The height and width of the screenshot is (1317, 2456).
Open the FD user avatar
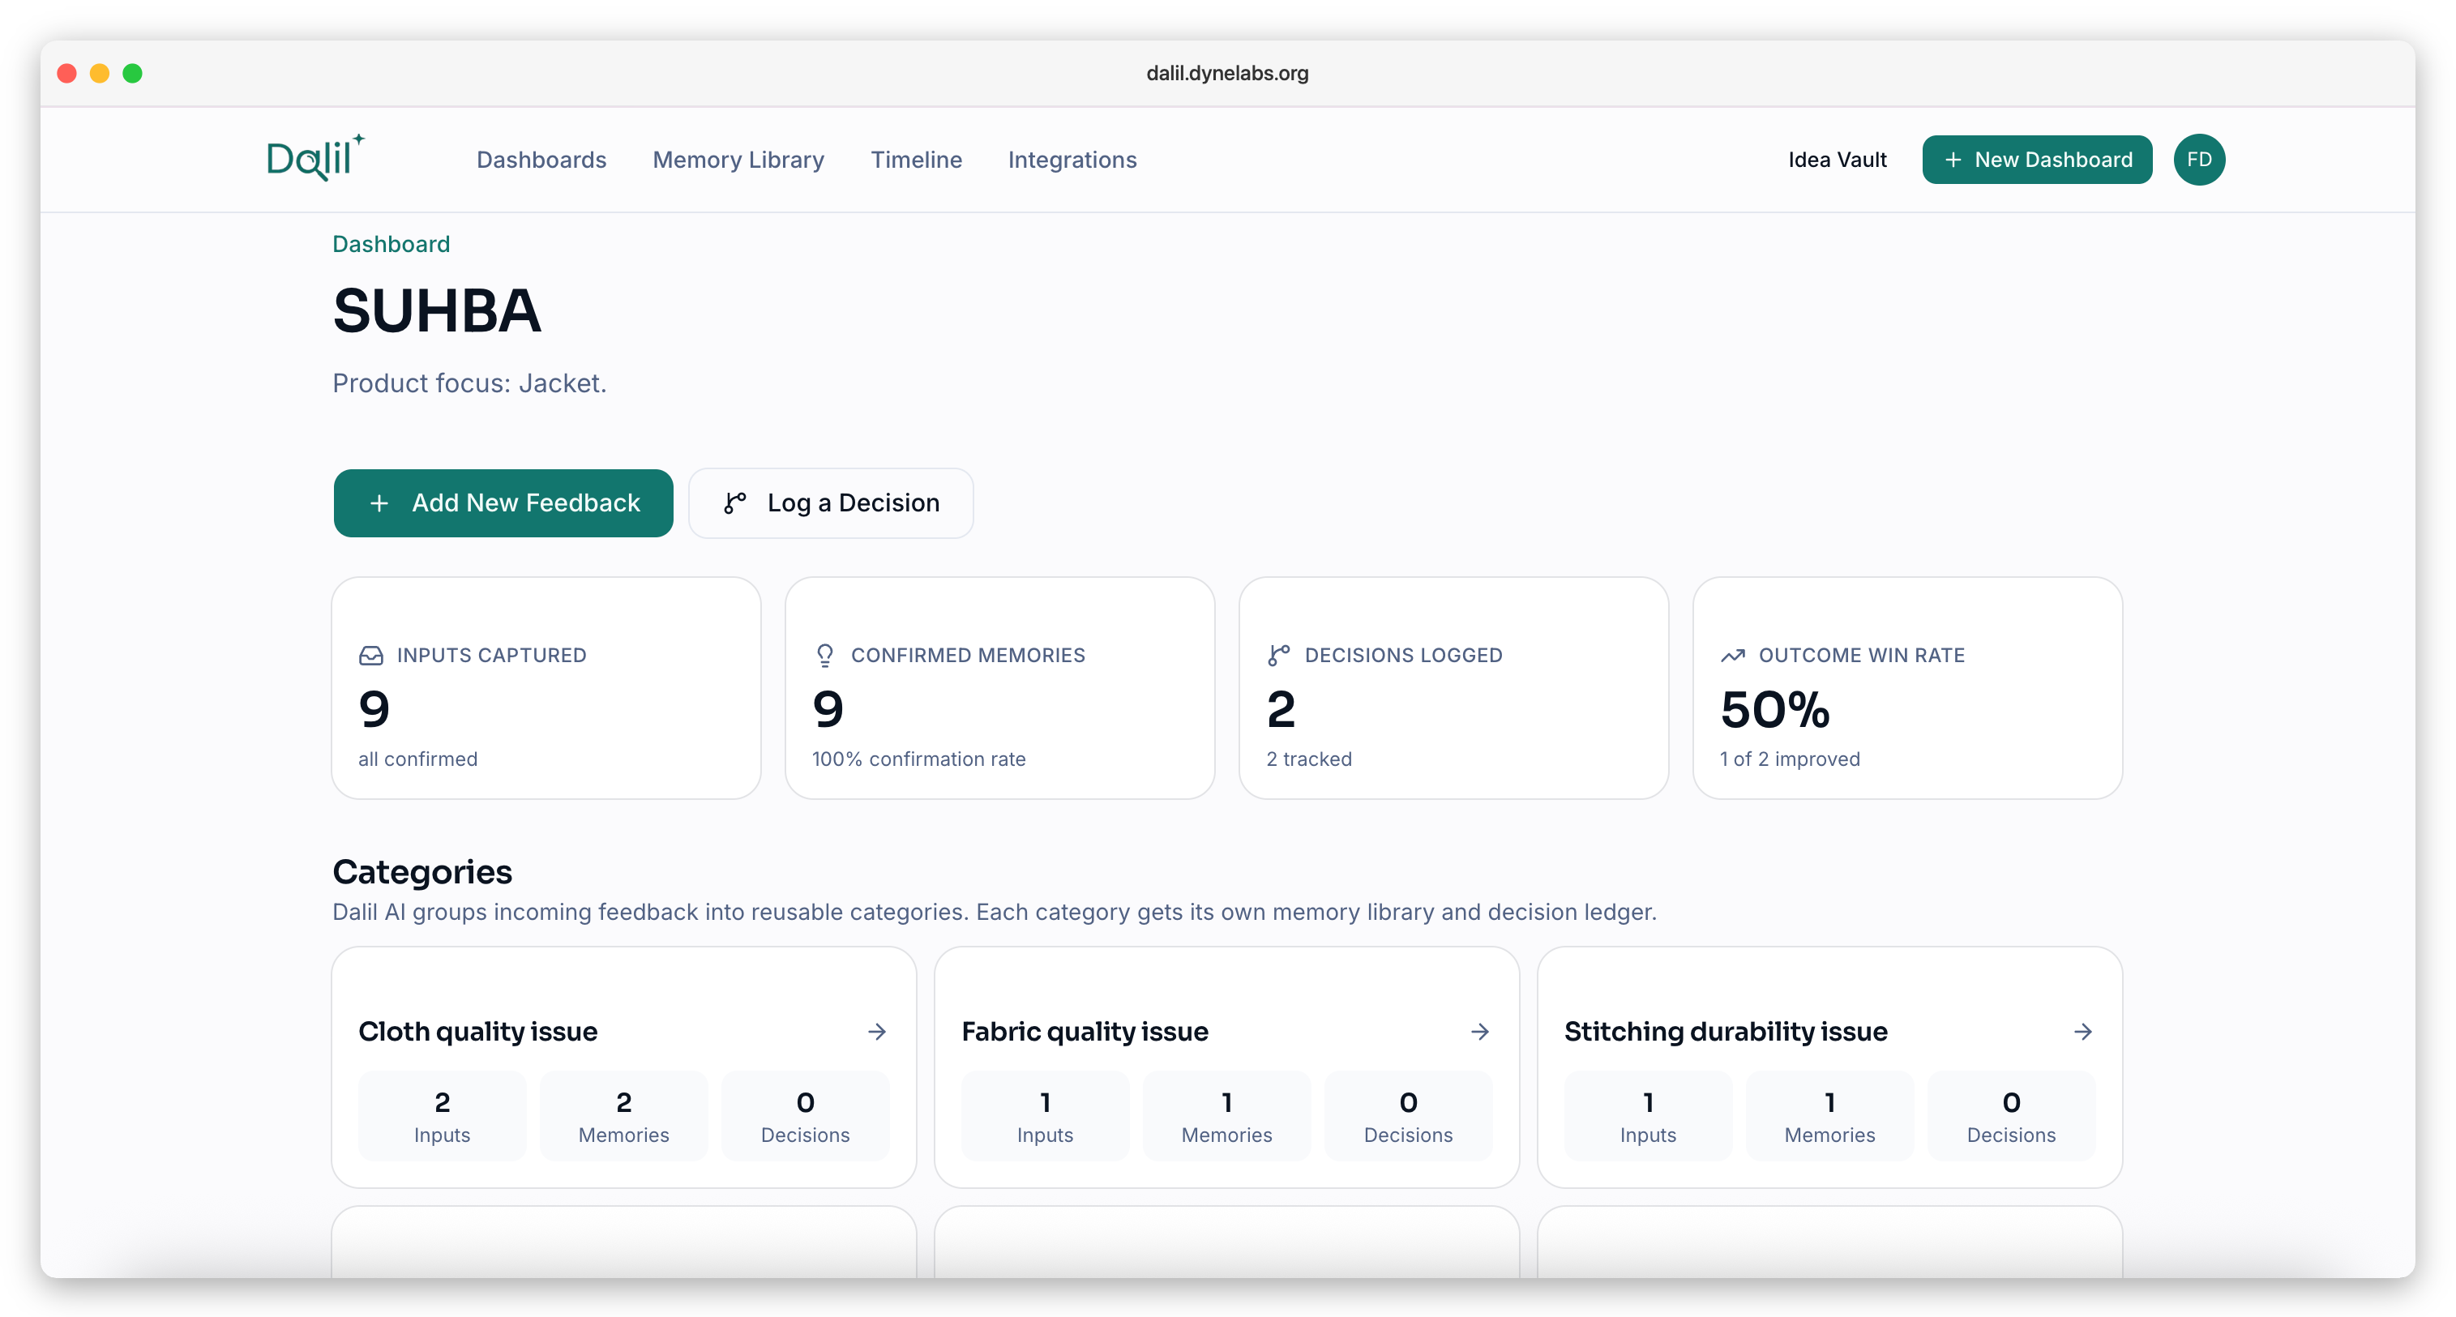click(2198, 159)
